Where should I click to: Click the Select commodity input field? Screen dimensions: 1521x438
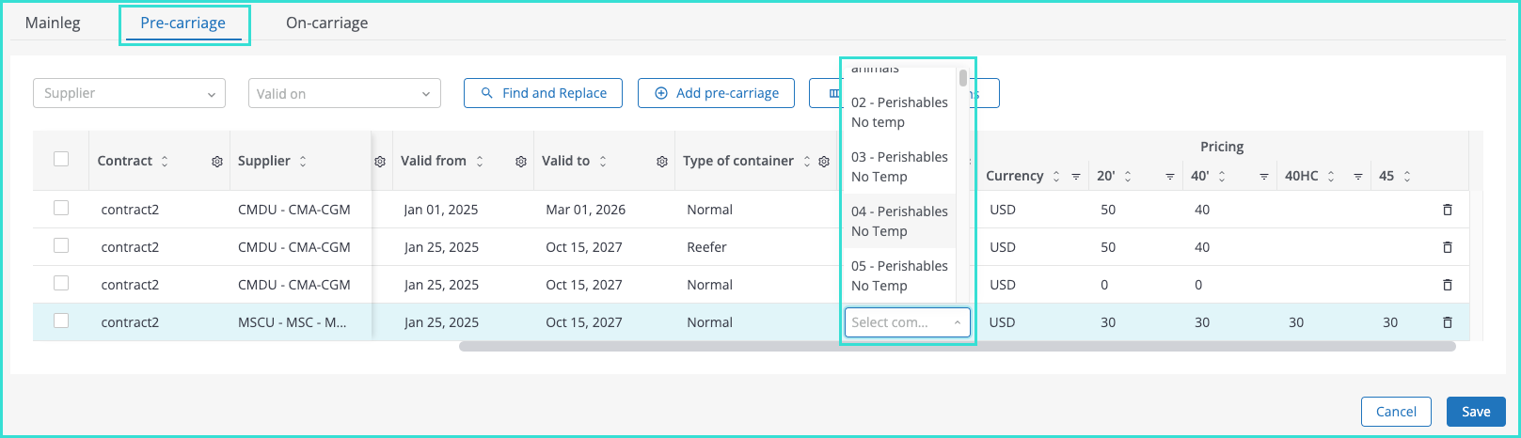(x=898, y=322)
